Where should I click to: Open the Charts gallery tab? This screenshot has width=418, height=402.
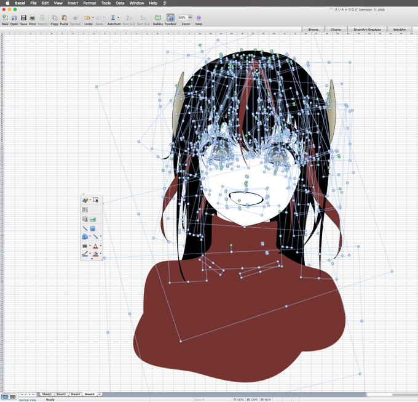point(336,30)
